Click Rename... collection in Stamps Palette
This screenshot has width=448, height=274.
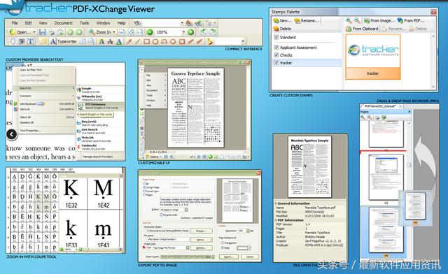click(x=307, y=20)
